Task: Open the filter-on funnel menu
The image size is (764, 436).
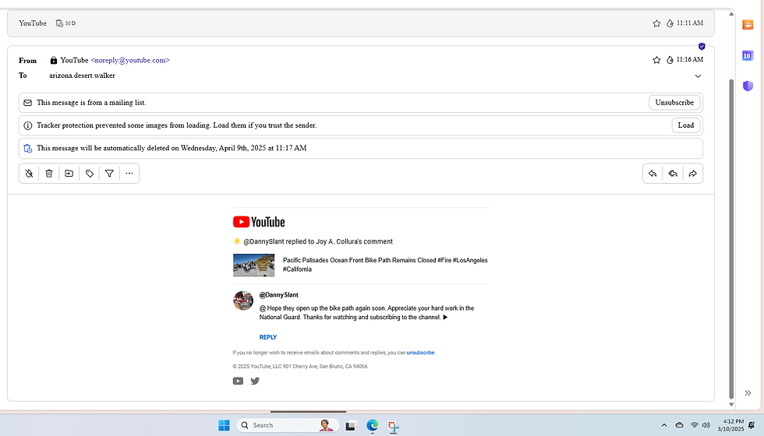Action: click(109, 173)
